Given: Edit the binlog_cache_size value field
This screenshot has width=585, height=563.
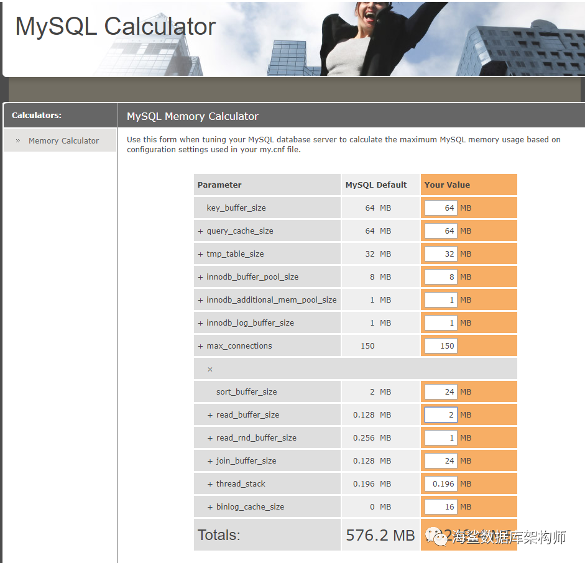Looking at the screenshot, I should pyautogui.click(x=441, y=506).
